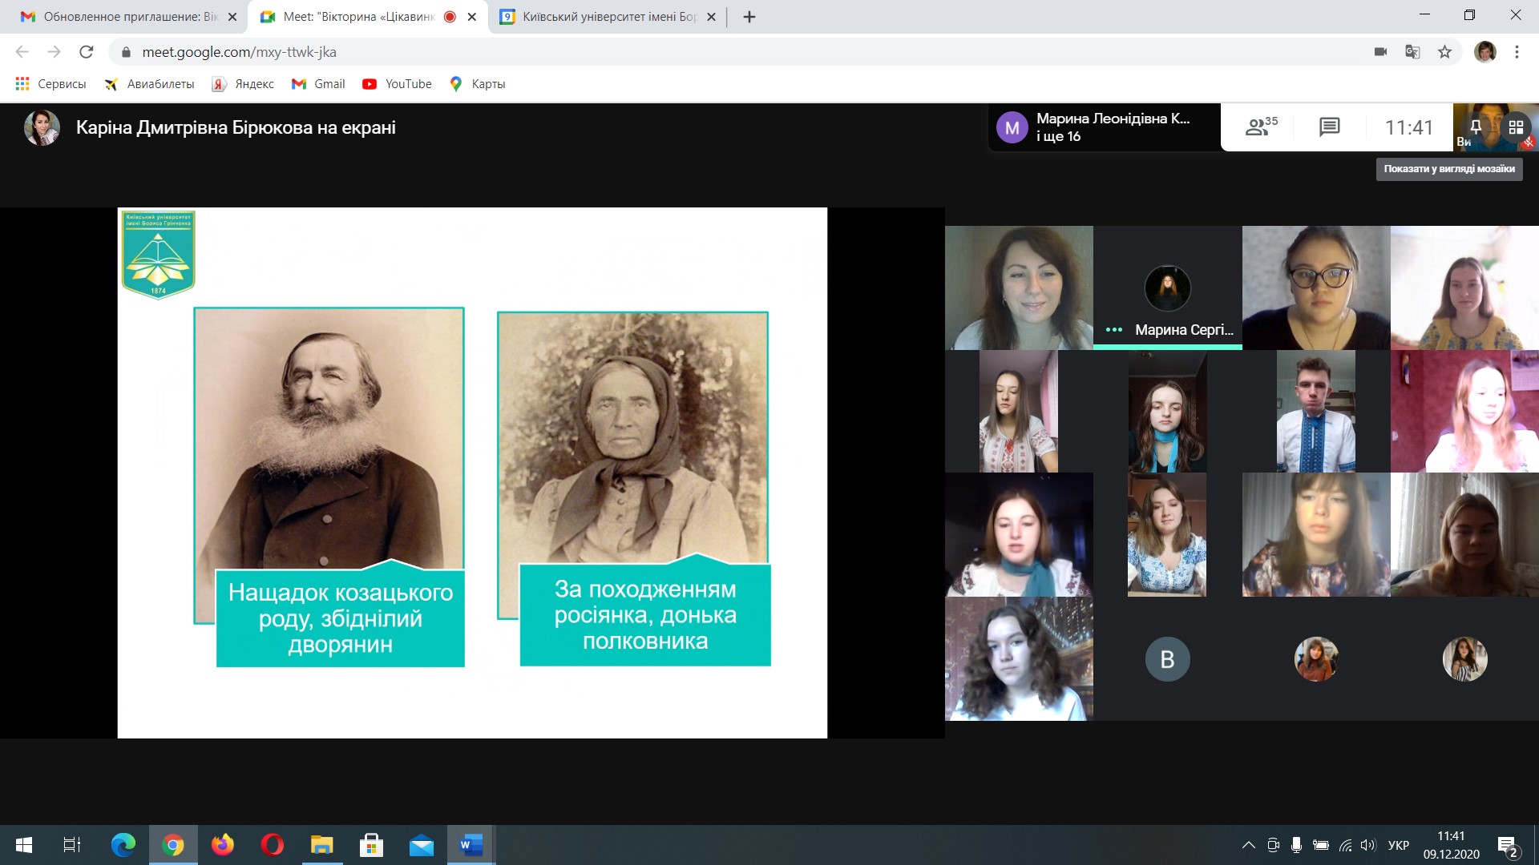Toggle the УКР keyboard language indicator
This screenshot has height=865, width=1539.
pyautogui.click(x=1398, y=845)
